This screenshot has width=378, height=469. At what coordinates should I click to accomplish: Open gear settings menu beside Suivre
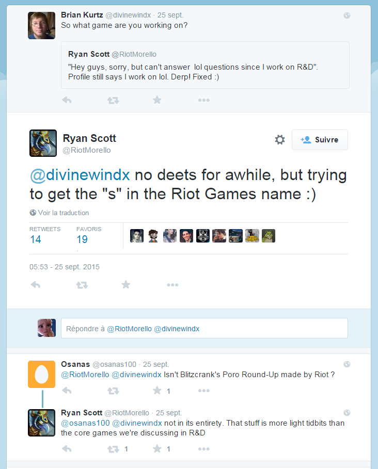tap(280, 140)
